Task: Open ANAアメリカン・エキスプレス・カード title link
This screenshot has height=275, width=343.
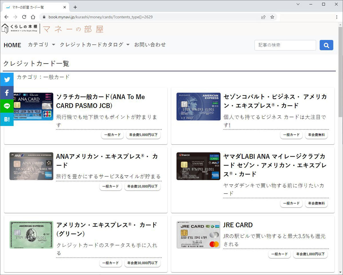Action: pos(107,161)
